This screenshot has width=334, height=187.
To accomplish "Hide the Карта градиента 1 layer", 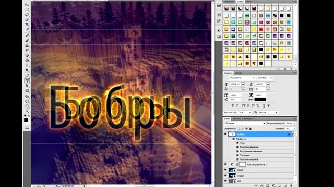I will [x=225, y=164].
